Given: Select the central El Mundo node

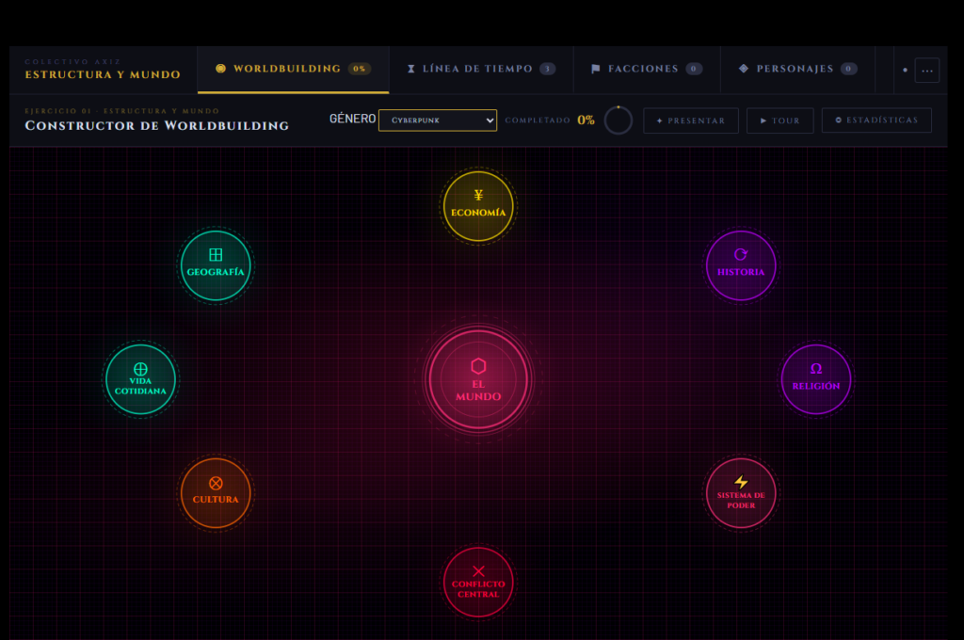Looking at the screenshot, I should [x=478, y=379].
